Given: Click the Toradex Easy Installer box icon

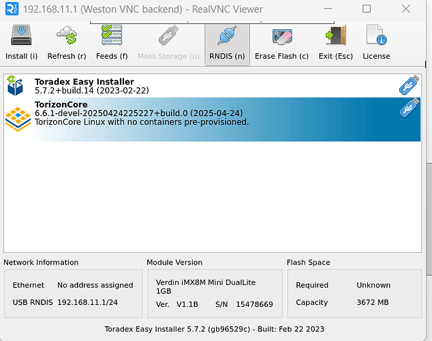Looking at the screenshot, I should pyautogui.click(x=15, y=85).
